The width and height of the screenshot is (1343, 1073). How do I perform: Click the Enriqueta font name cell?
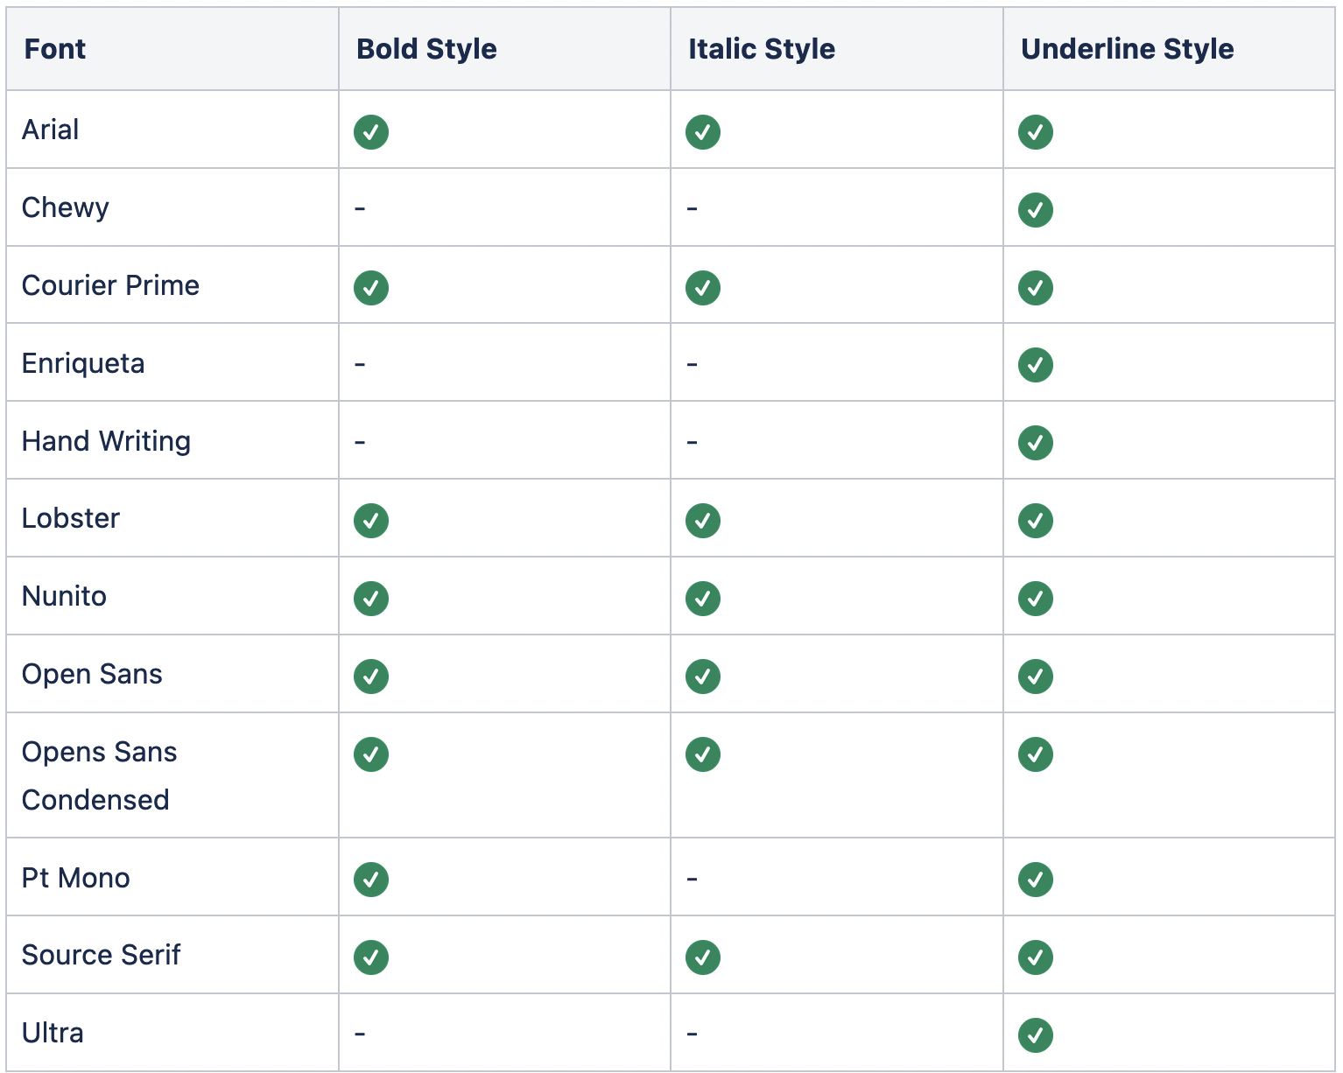tap(83, 363)
